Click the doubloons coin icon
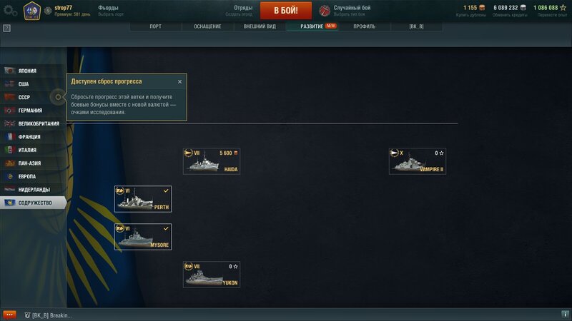 [x=482, y=8]
